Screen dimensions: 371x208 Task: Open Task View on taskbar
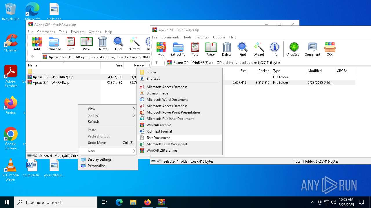pos(104,202)
